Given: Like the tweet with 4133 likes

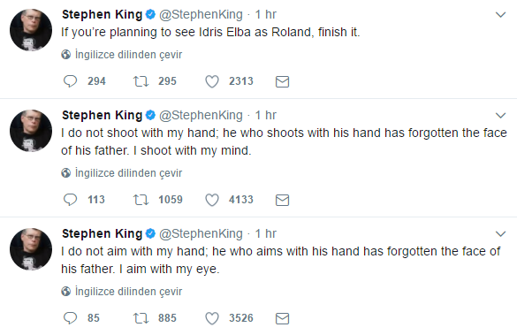Looking at the screenshot, I should [x=212, y=200].
